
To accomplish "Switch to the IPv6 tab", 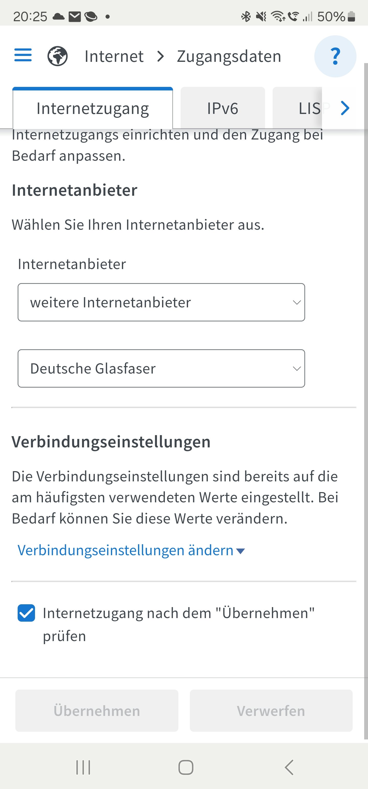I will pyautogui.click(x=223, y=108).
